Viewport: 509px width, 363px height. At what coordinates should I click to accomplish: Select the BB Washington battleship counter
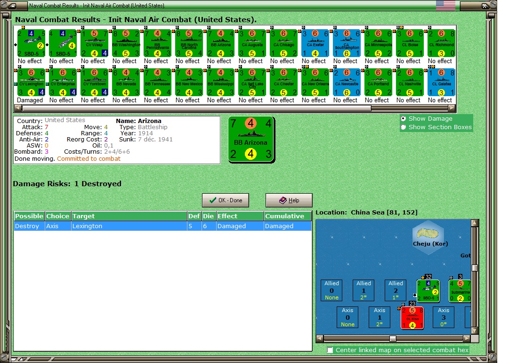pos(126,43)
